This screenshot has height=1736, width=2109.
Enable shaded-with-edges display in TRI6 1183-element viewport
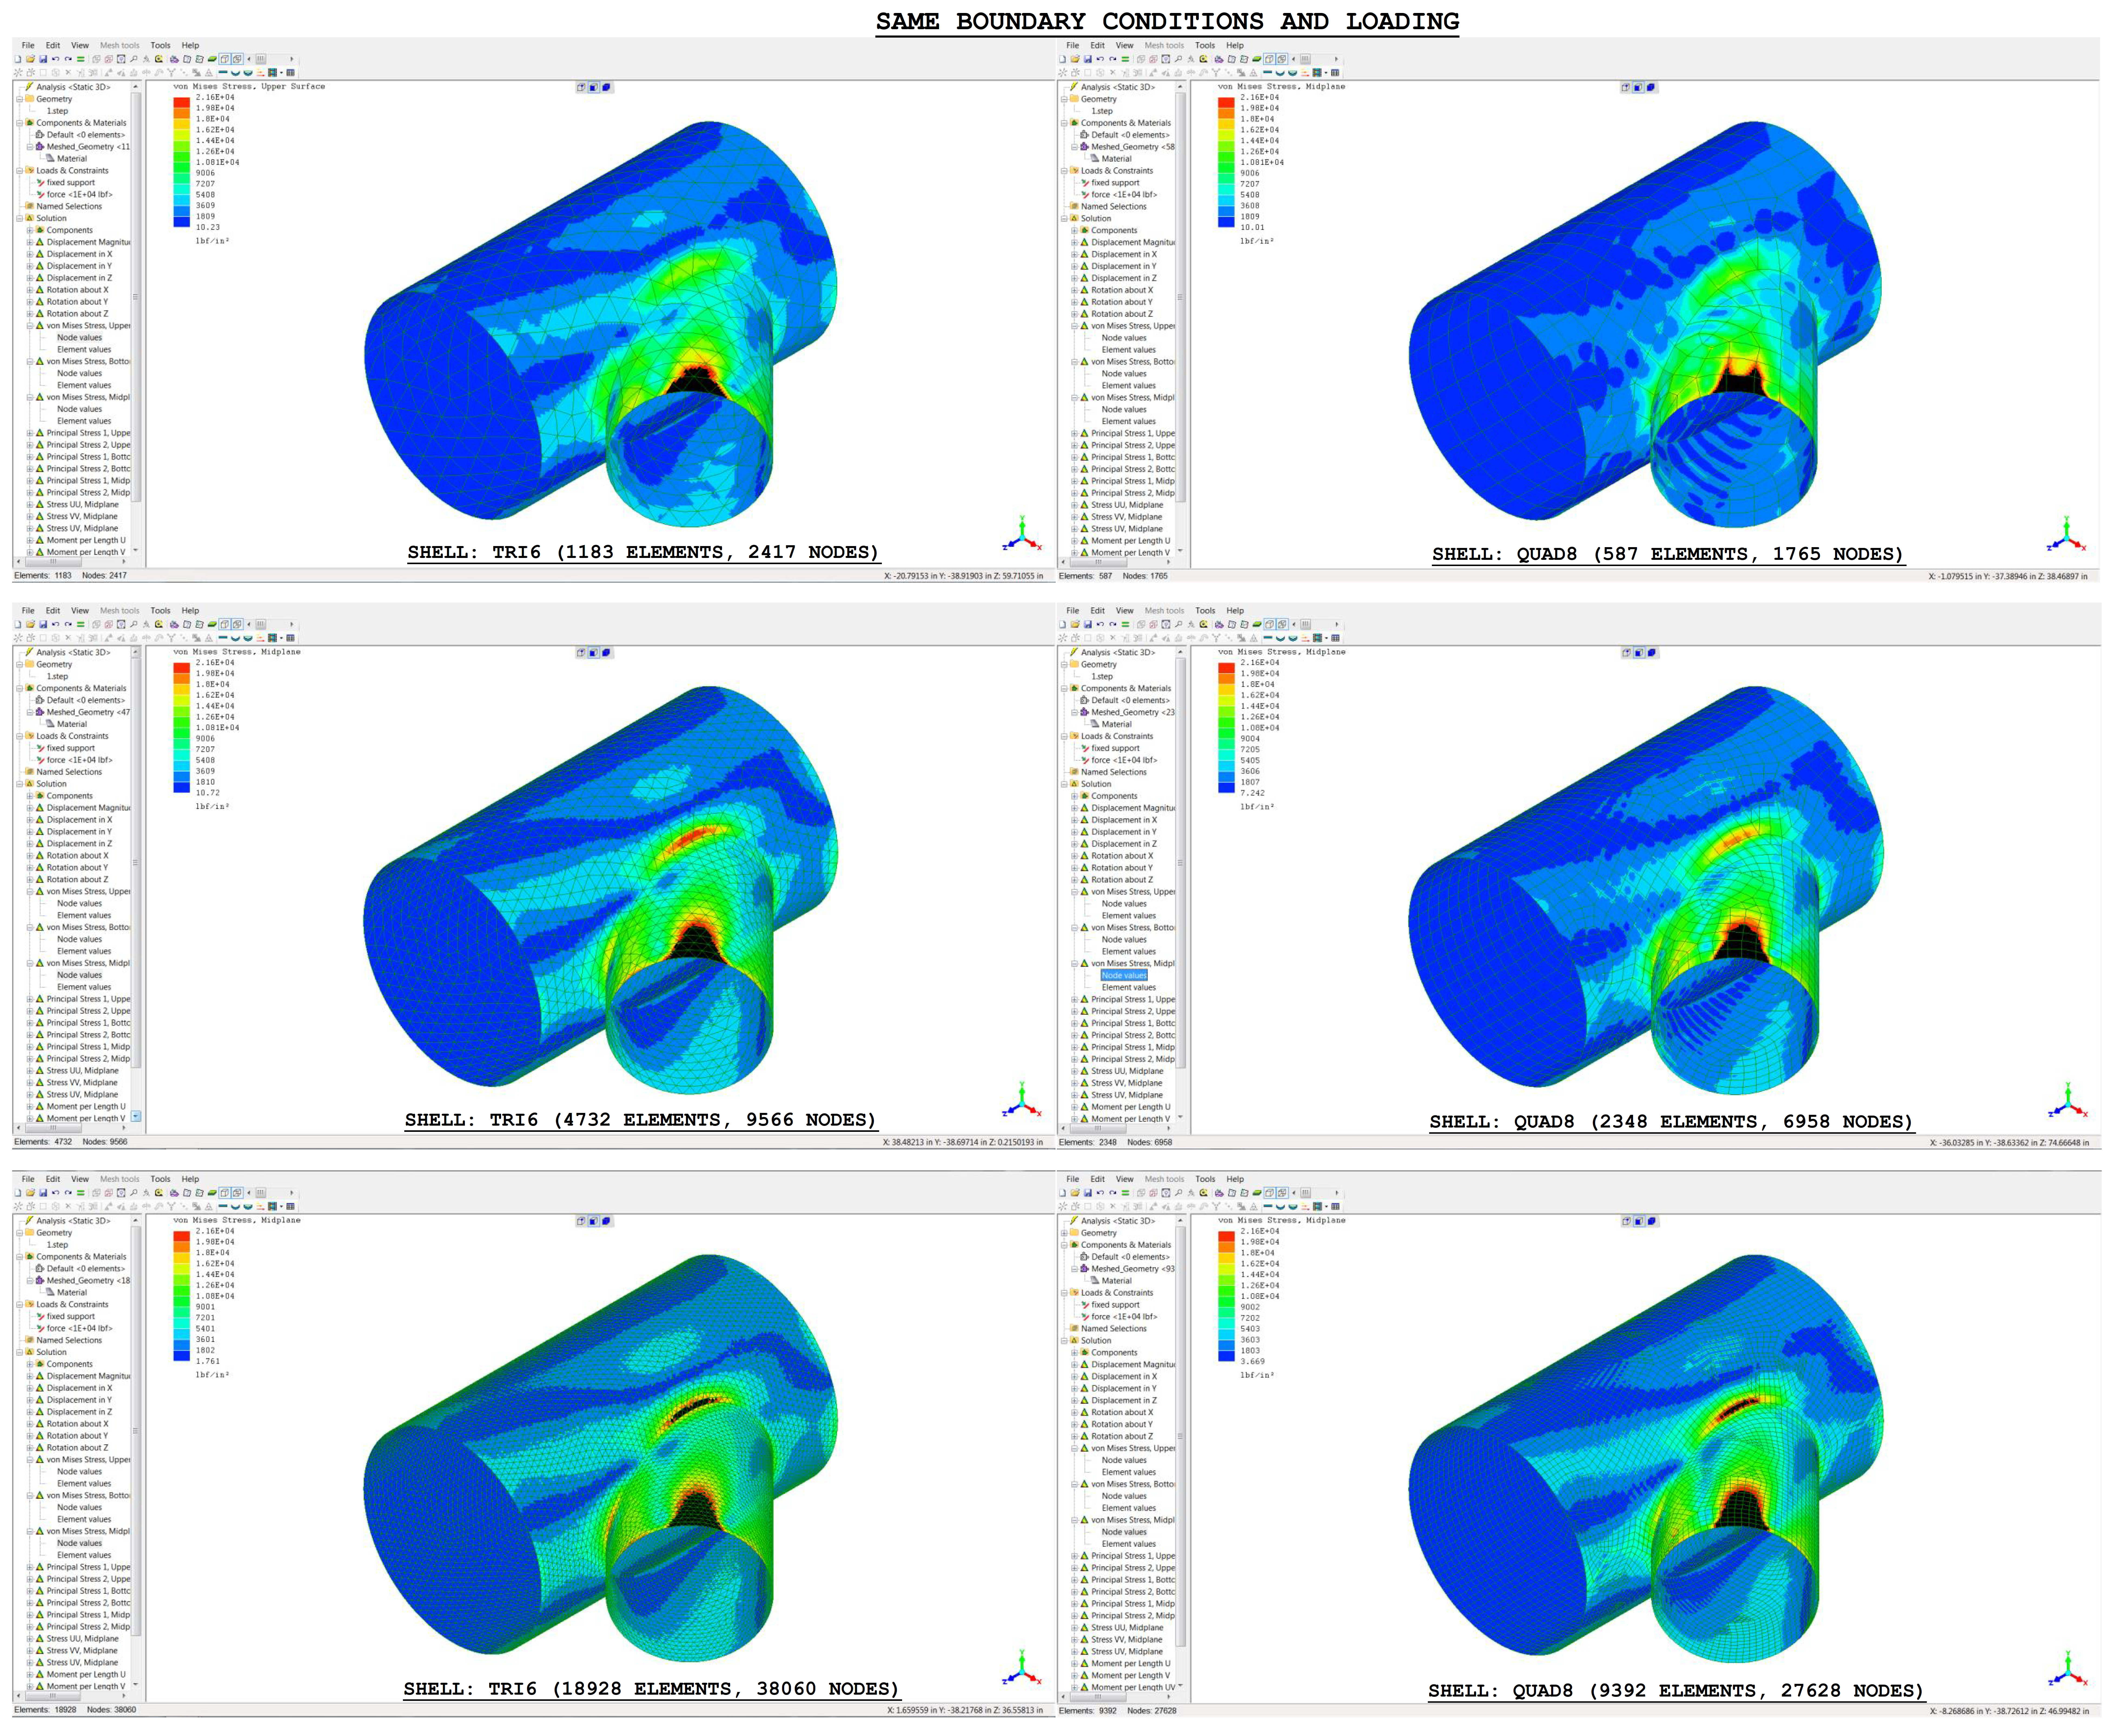593,87
